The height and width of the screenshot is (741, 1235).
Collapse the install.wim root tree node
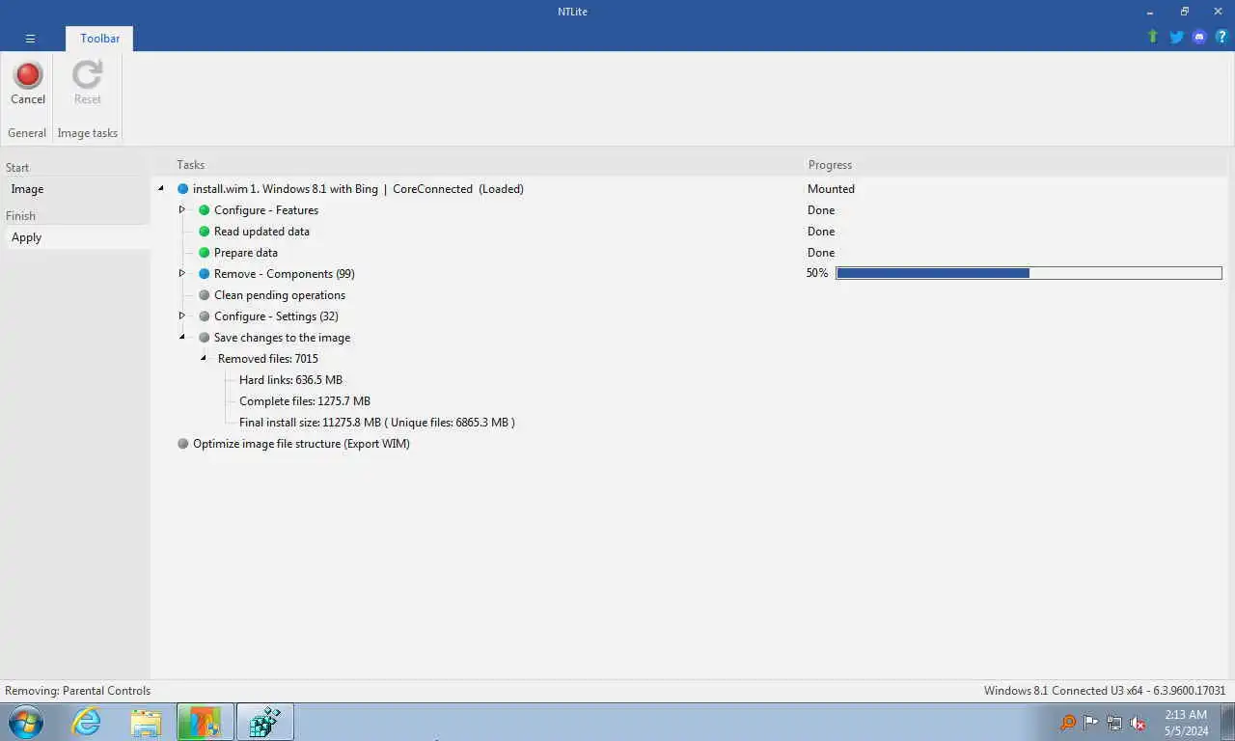coord(161,189)
